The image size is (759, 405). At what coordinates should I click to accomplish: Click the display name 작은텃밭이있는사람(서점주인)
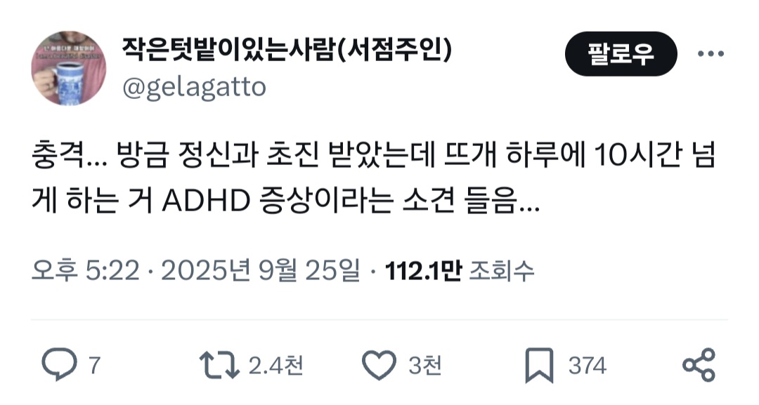(287, 49)
